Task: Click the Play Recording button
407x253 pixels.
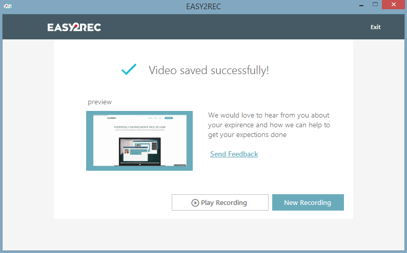Action: (220, 202)
